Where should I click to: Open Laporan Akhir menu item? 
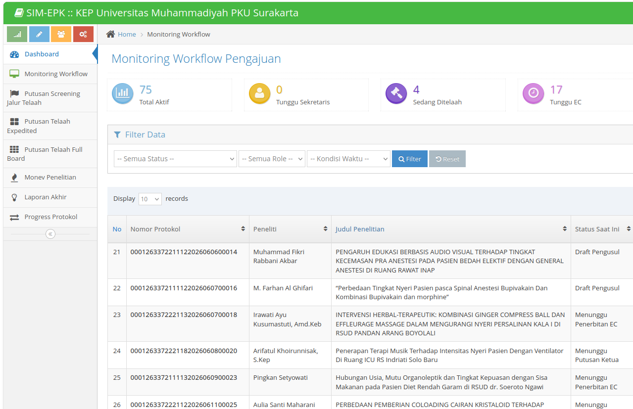[x=50, y=197]
